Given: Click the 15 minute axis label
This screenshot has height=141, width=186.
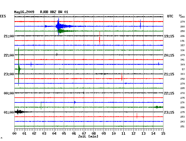Looking at the screenshot, I should click(x=163, y=133).
